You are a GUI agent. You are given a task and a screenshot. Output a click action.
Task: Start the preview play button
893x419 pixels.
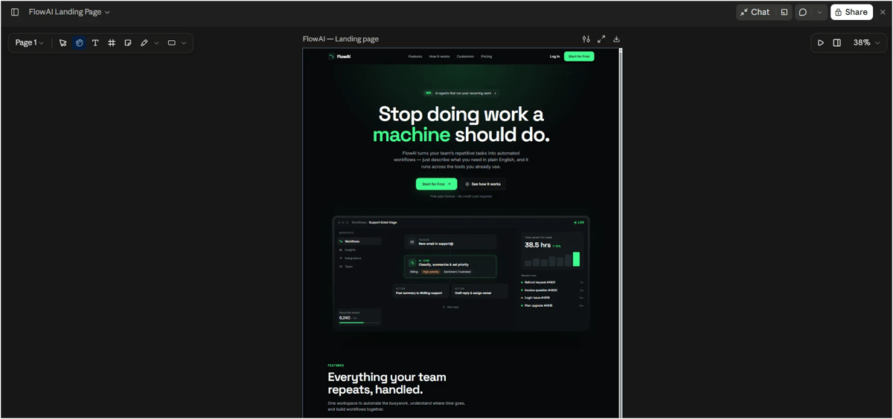[821, 43]
